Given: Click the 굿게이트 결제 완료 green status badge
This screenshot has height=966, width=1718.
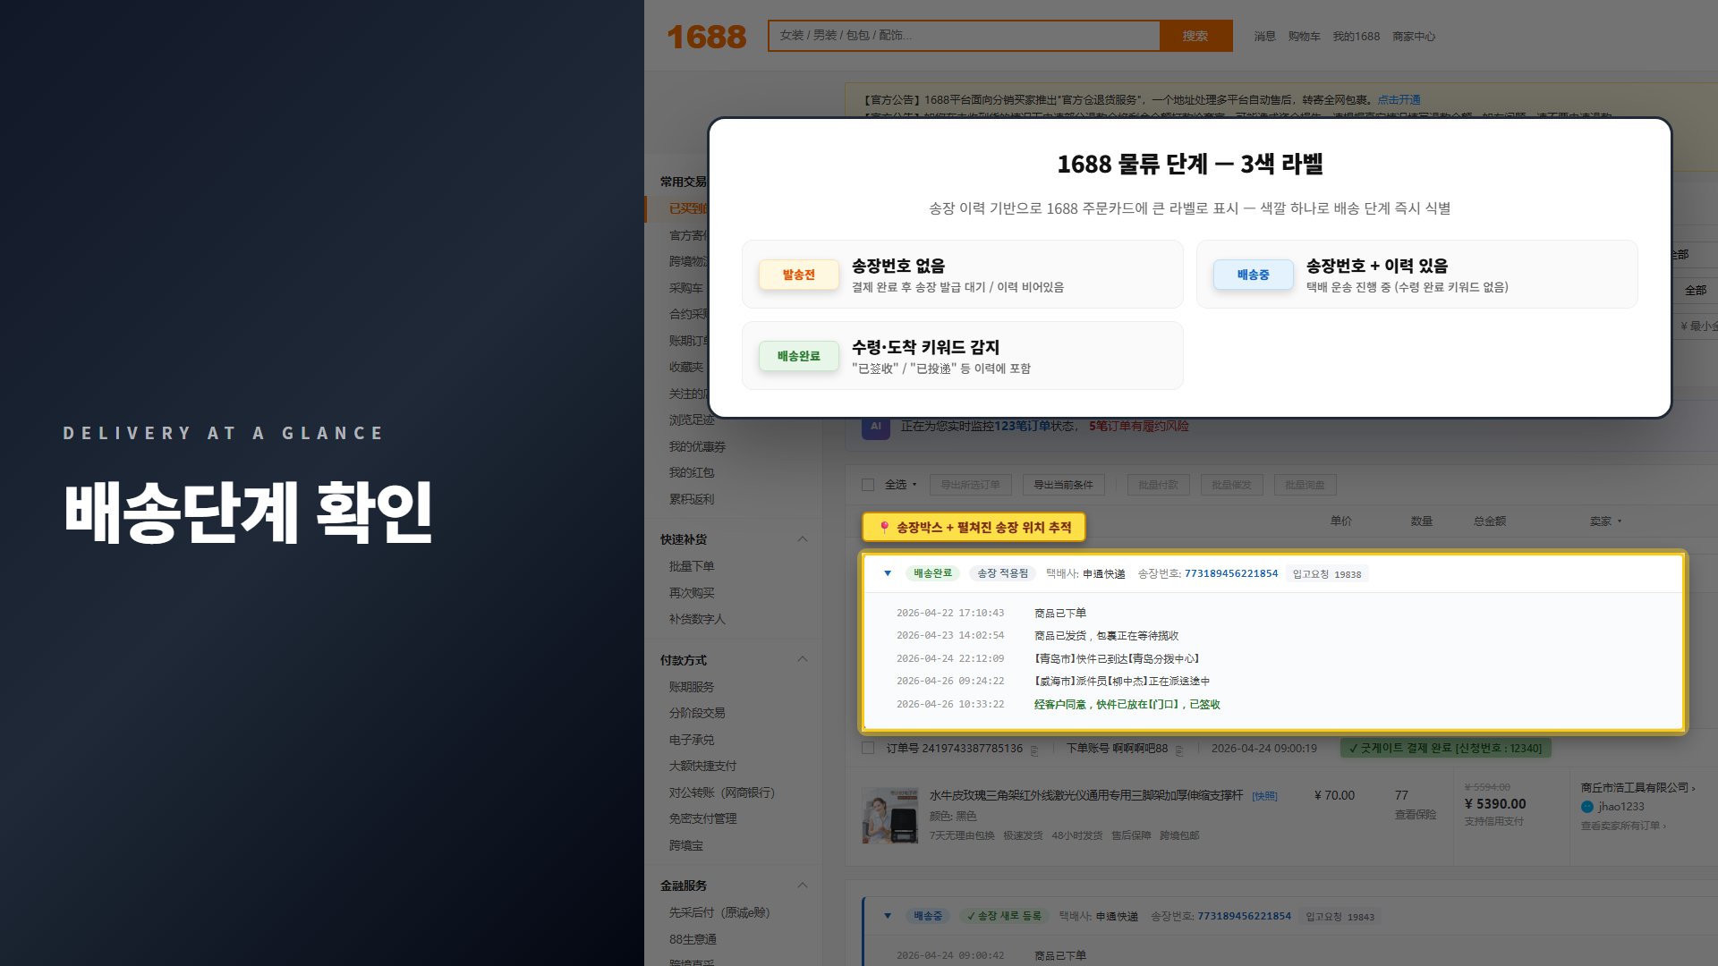Looking at the screenshot, I should [x=1445, y=748].
